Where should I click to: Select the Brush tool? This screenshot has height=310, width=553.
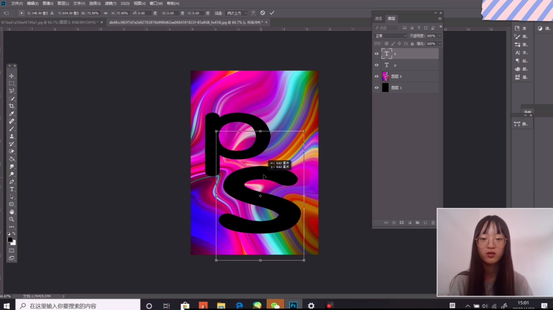(x=12, y=129)
